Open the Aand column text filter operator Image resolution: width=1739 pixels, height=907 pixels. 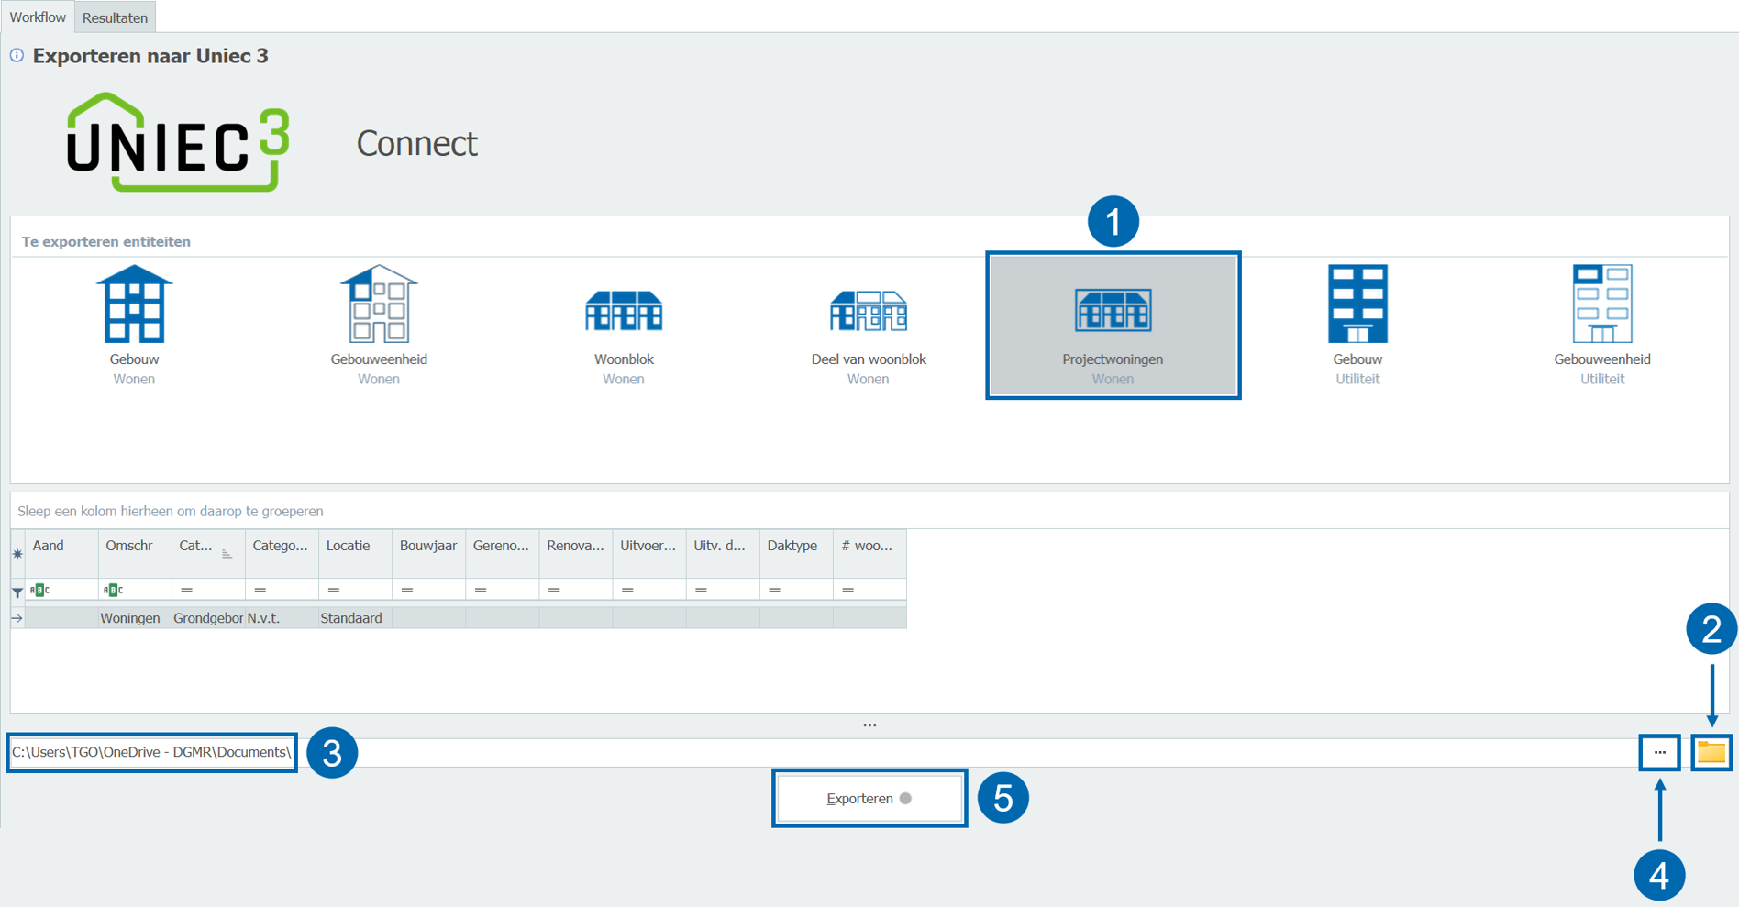[x=39, y=590]
